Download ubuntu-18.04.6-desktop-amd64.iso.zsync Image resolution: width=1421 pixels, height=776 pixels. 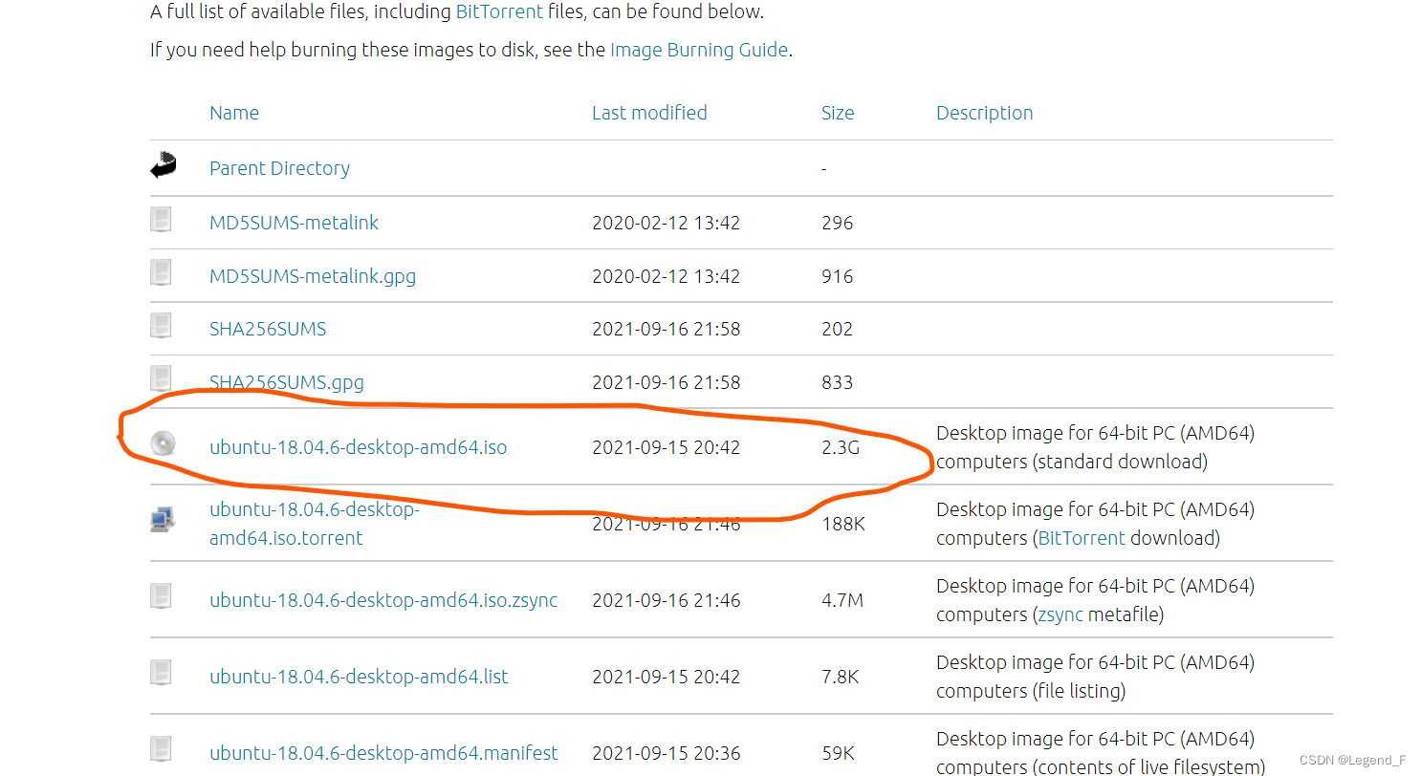[383, 600]
